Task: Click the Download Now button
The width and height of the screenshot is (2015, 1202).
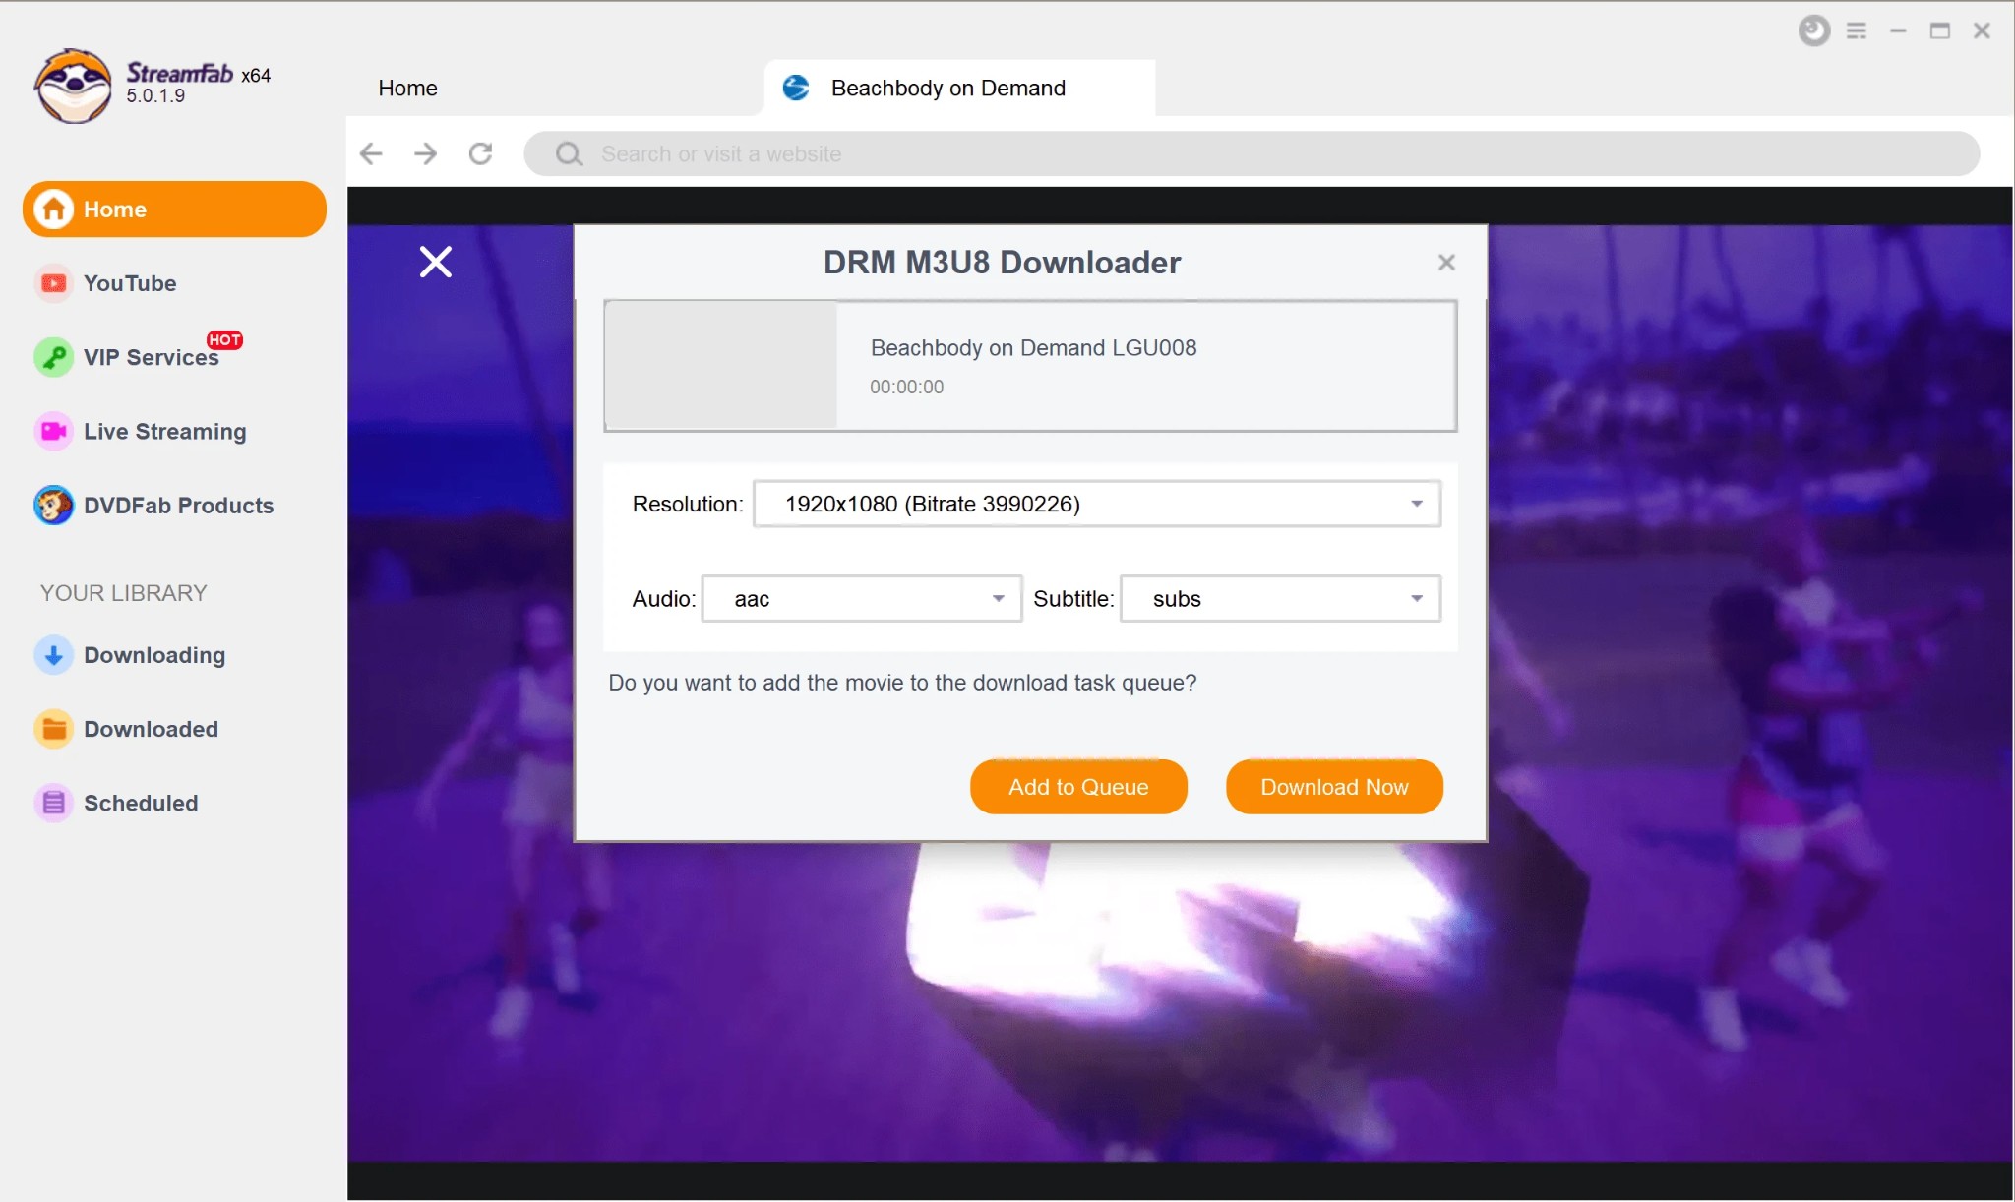Action: (x=1334, y=786)
